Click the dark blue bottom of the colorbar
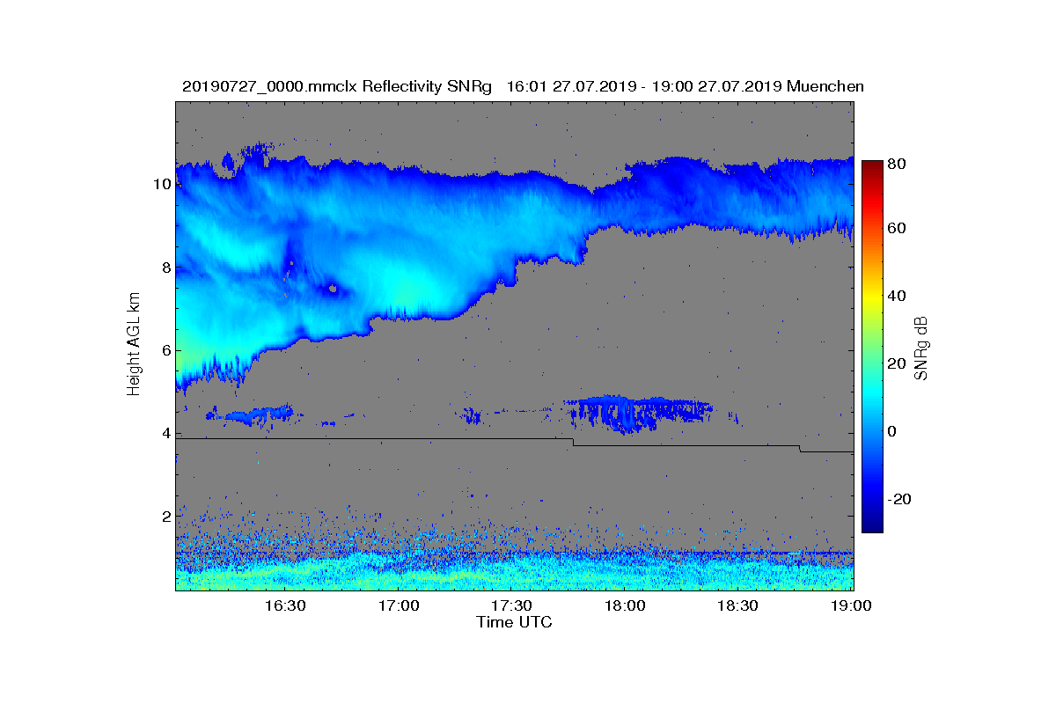Image resolution: width=1056 pixels, height=704 pixels. pyautogui.click(x=871, y=524)
